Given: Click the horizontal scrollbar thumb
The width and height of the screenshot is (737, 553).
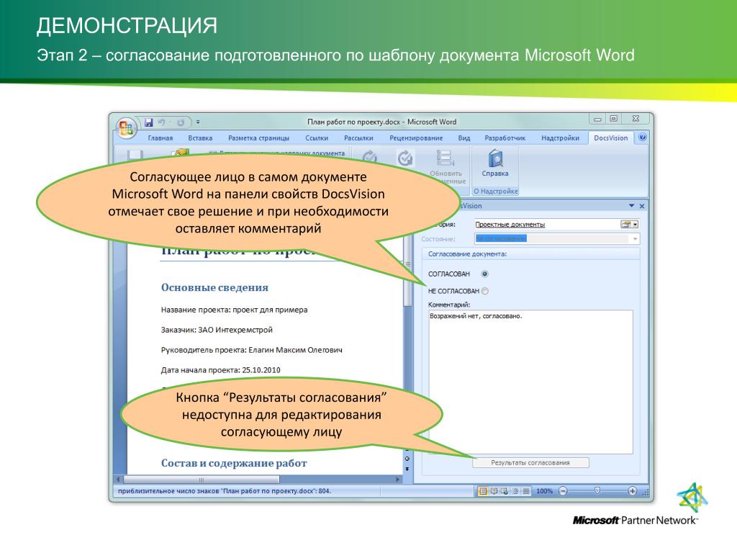Looking at the screenshot, I should (202, 480).
